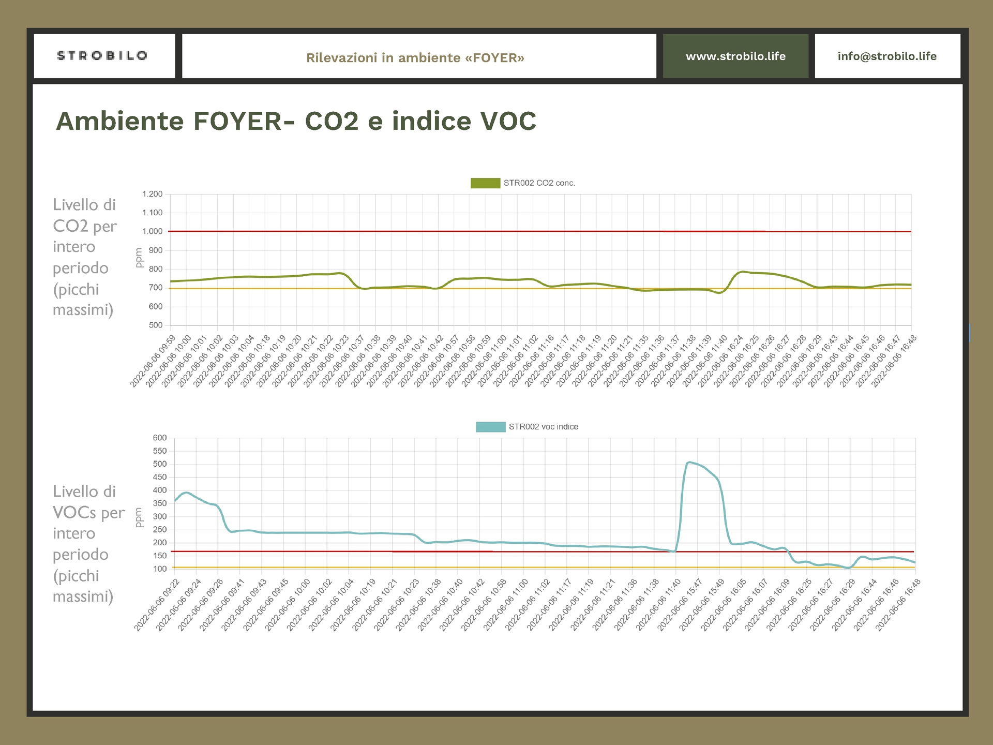Viewport: 993px width, 745px height.
Task: Click the 1.000 ppm axis label on CO2 chart
Action: tap(152, 231)
